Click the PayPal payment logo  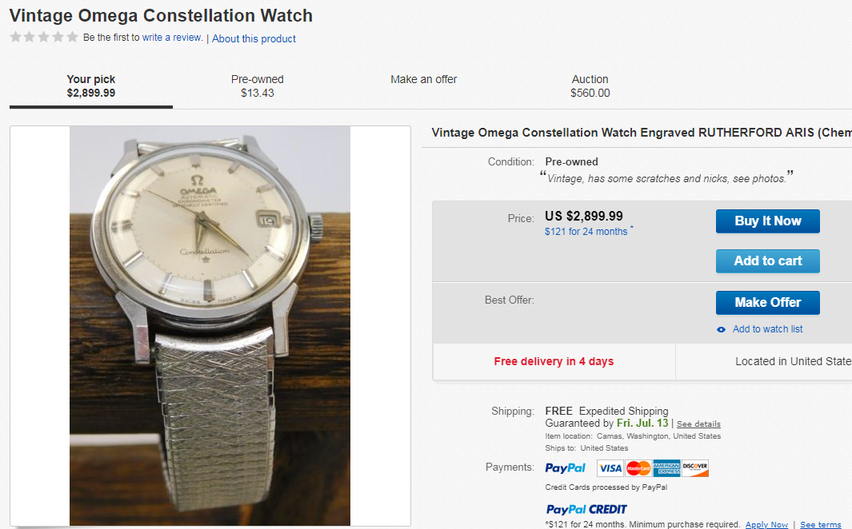pos(566,468)
